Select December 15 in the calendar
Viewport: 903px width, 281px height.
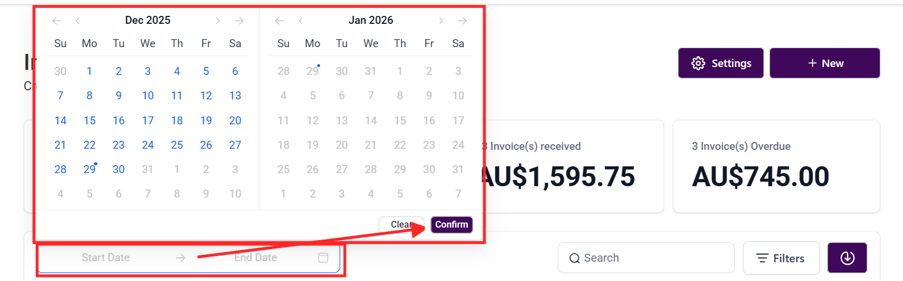[90, 120]
